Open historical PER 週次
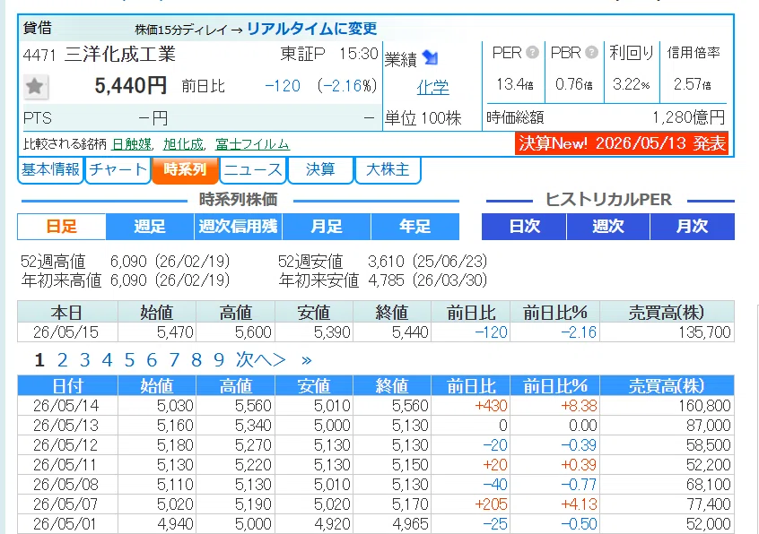The width and height of the screenshot is (759, 534). tap(608, 226)
